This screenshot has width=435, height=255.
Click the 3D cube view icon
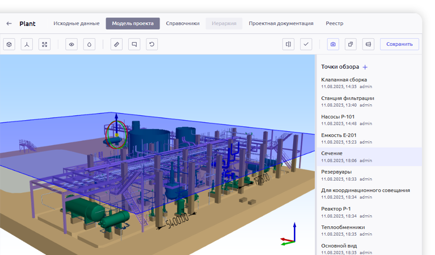coord(9,44)
